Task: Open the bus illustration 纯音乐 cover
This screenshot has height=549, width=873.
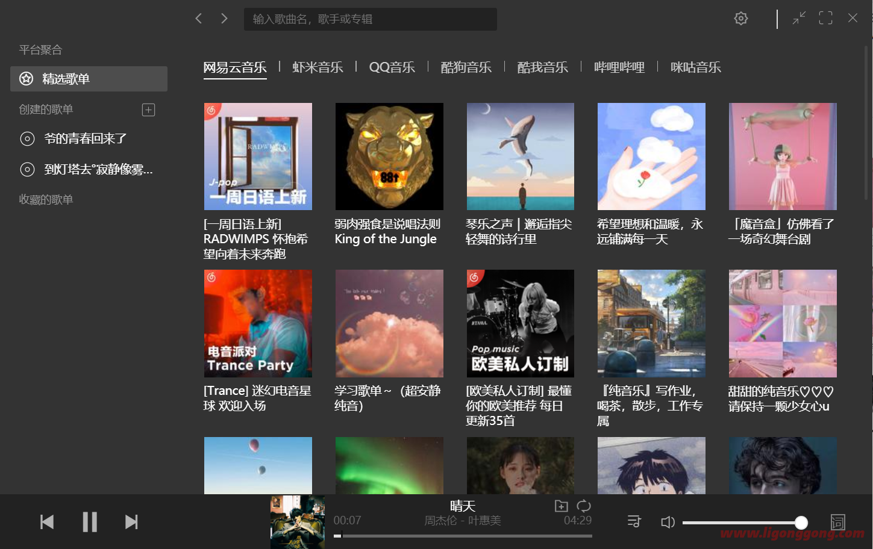Action: point(651,323)
